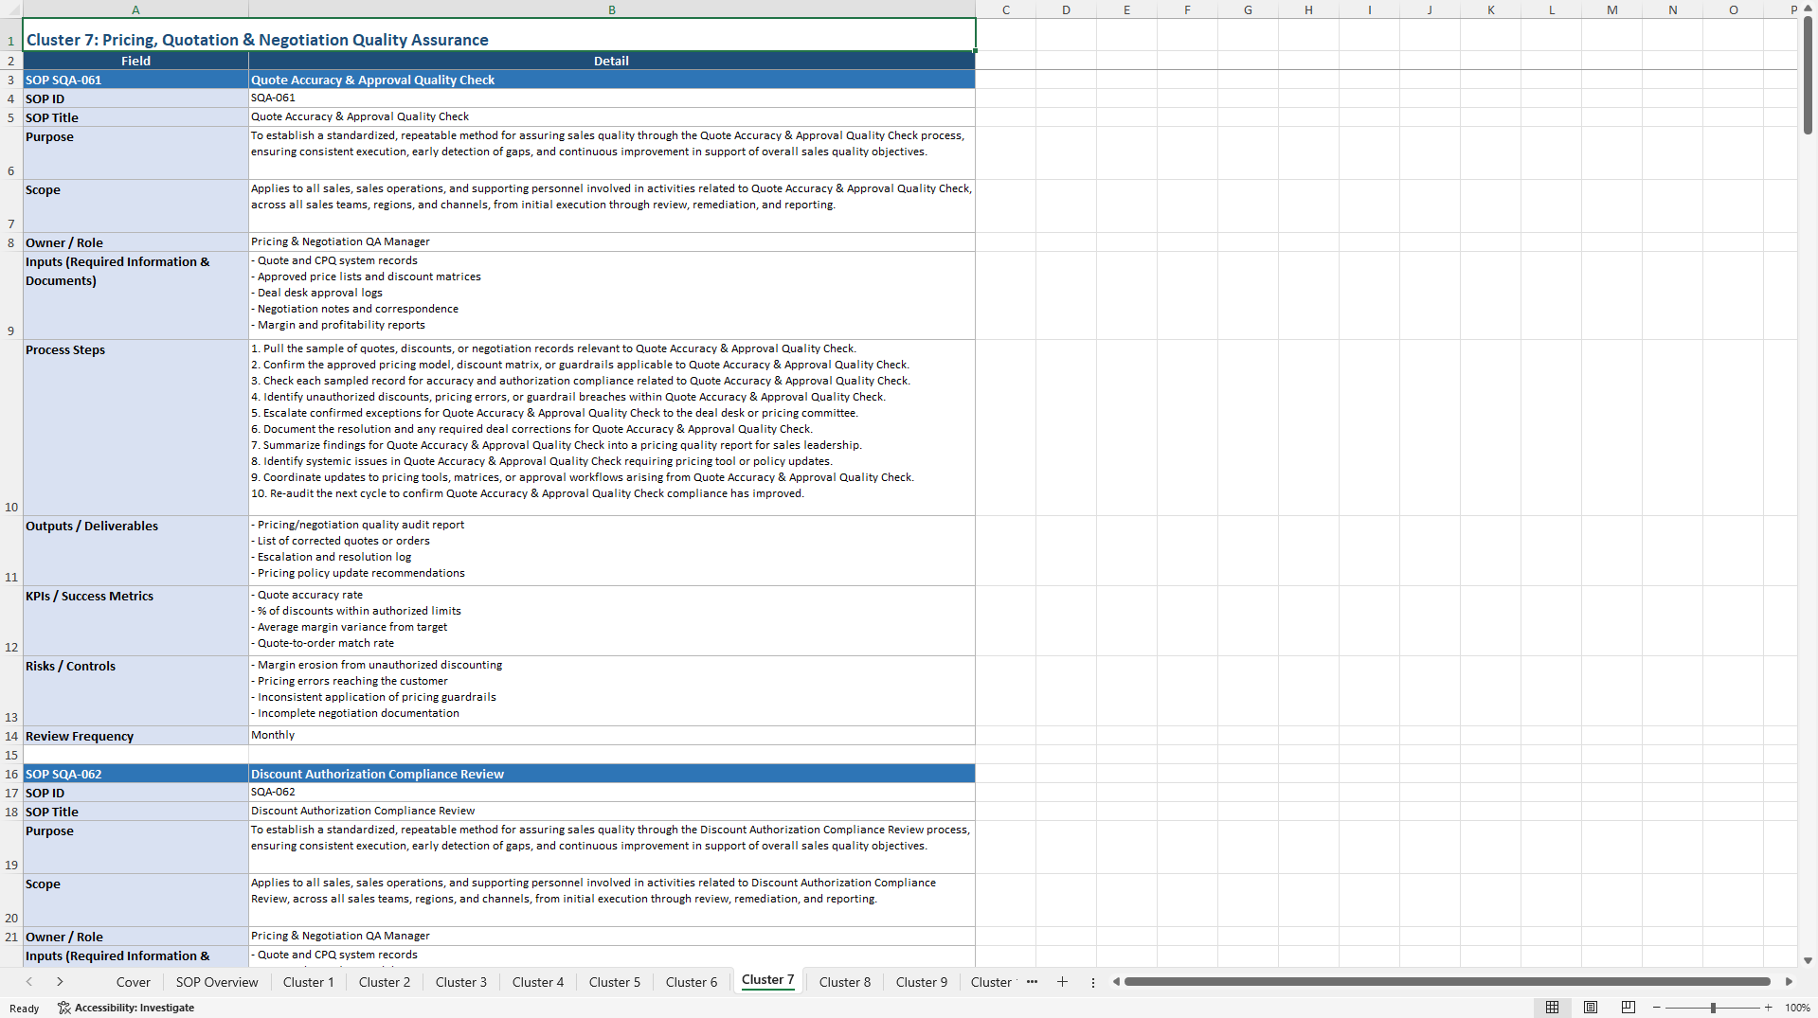Select Quote Accuracy & Approval Quality Check header
Image resolution: width=1818 pixels, height=1018 pixels.
[612, 80]
